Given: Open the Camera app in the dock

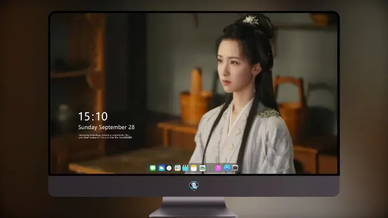Looking at the screenshot, I should tap(235, 168).
